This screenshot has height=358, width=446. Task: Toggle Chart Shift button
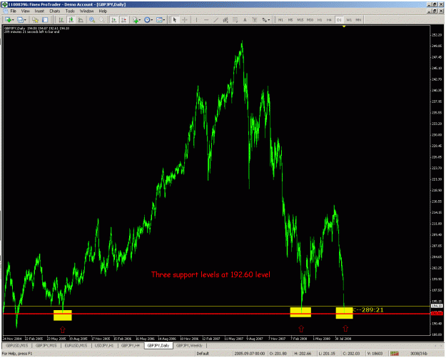point(123,20)
